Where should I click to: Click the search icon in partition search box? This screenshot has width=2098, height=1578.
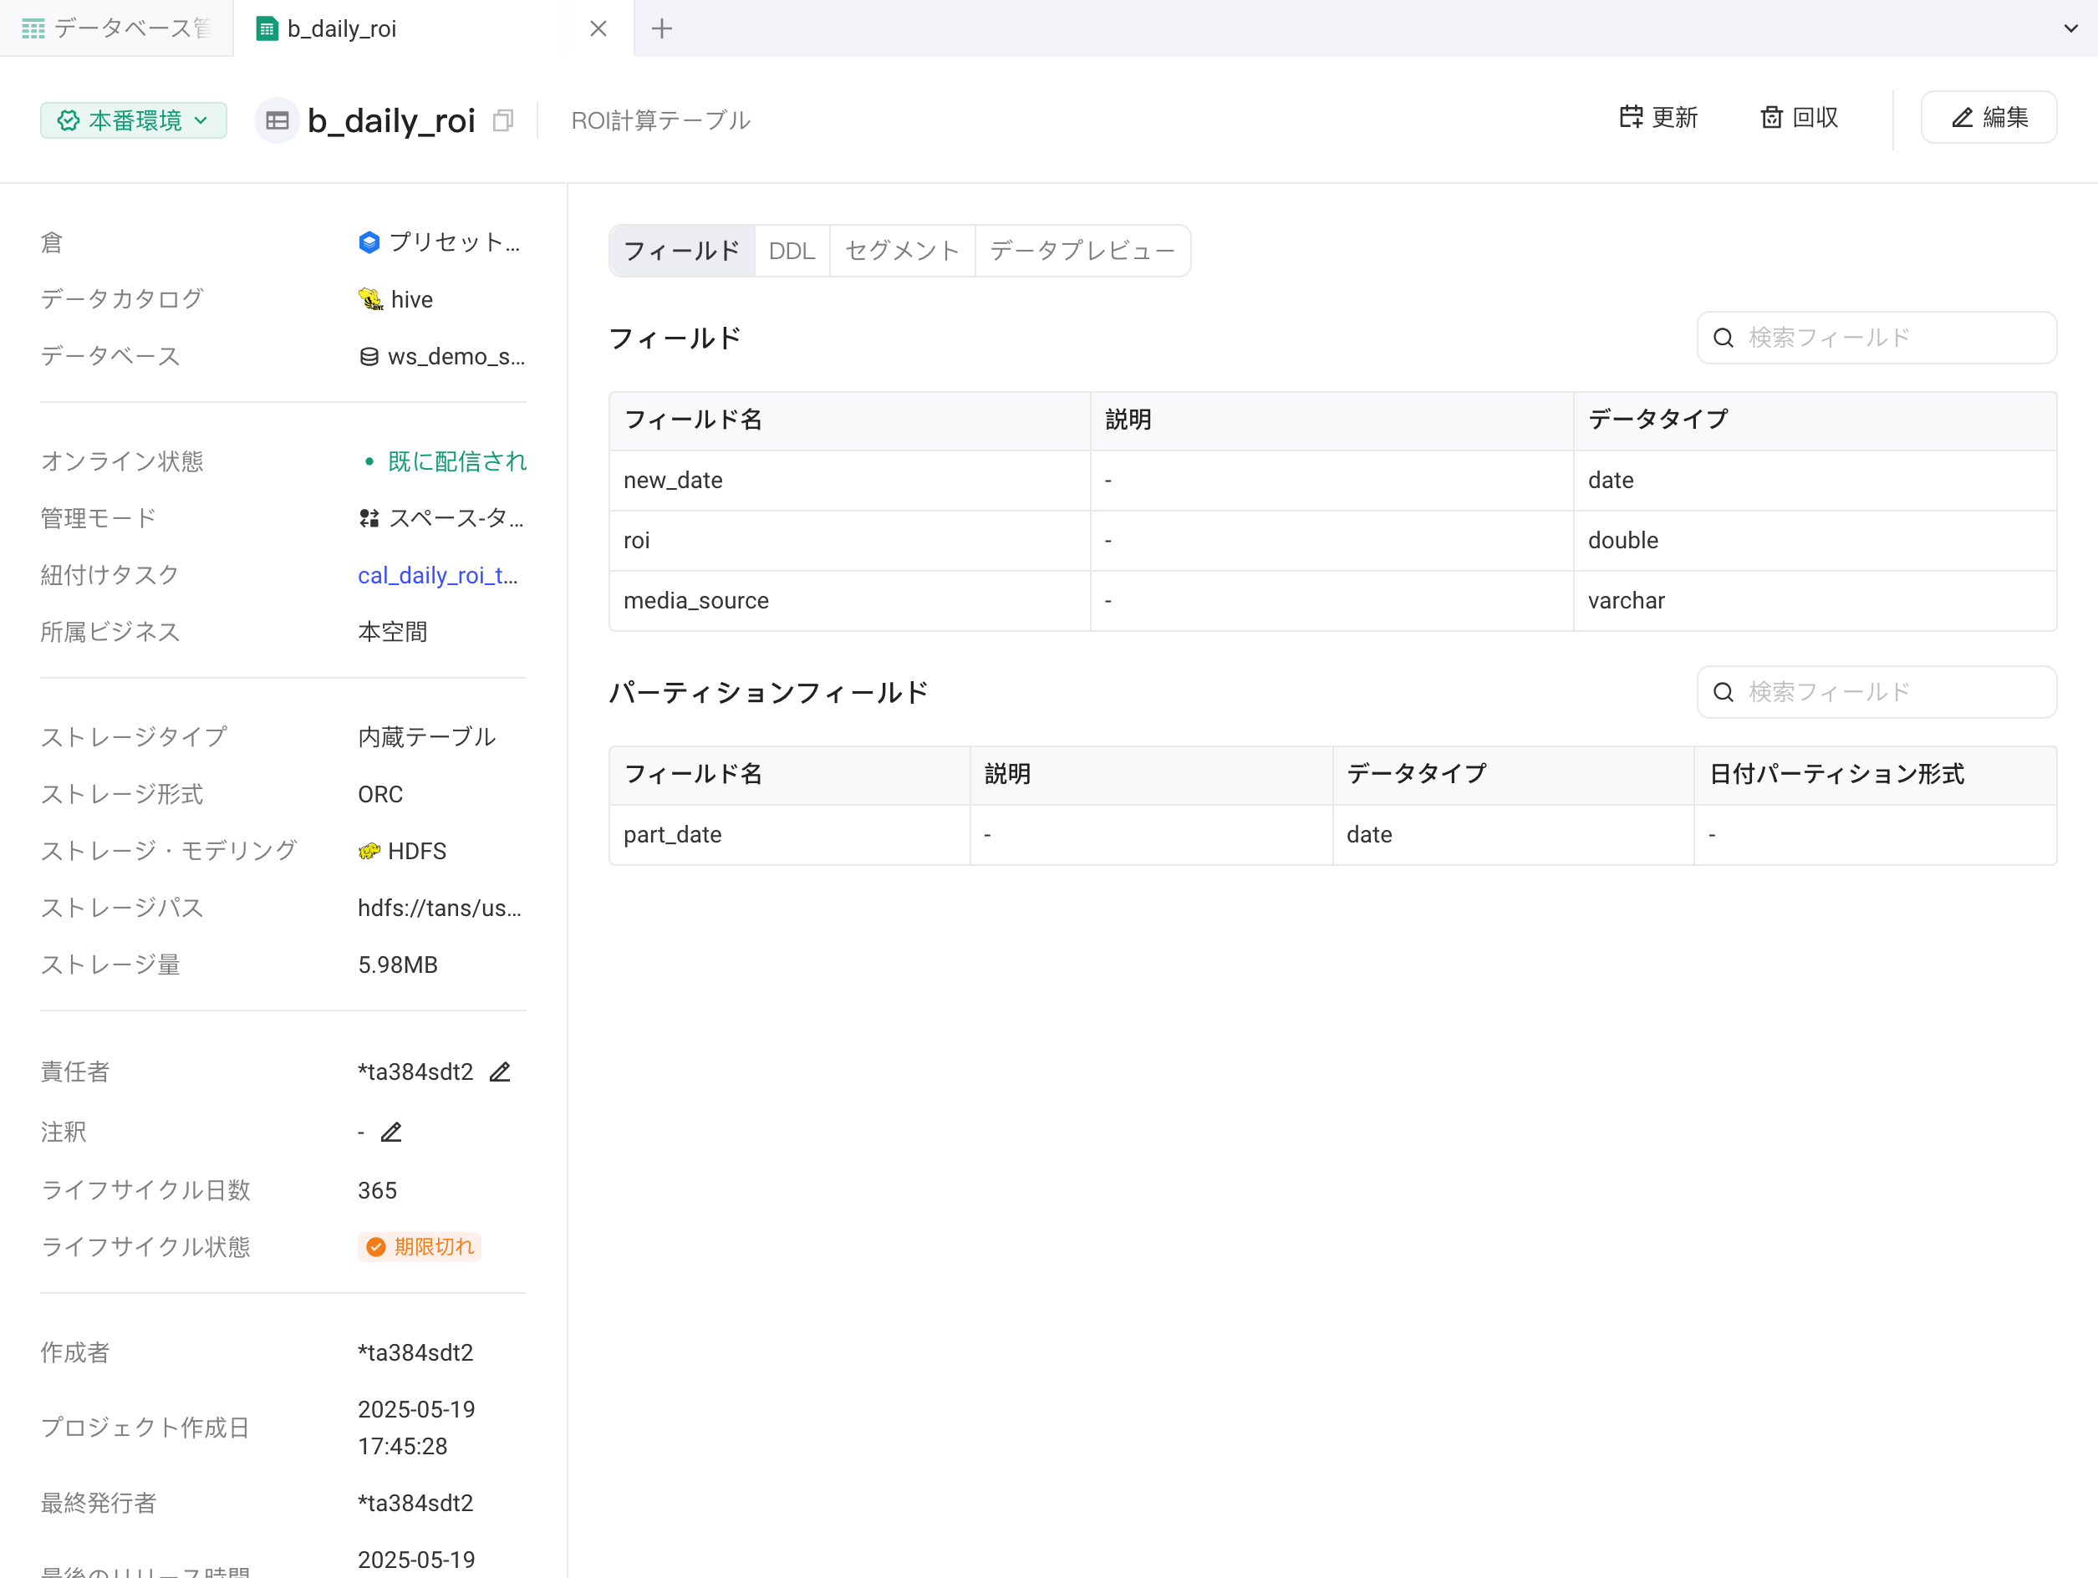click(1724, 692)
